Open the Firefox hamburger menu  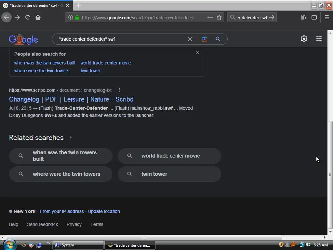tap(327, 18)
